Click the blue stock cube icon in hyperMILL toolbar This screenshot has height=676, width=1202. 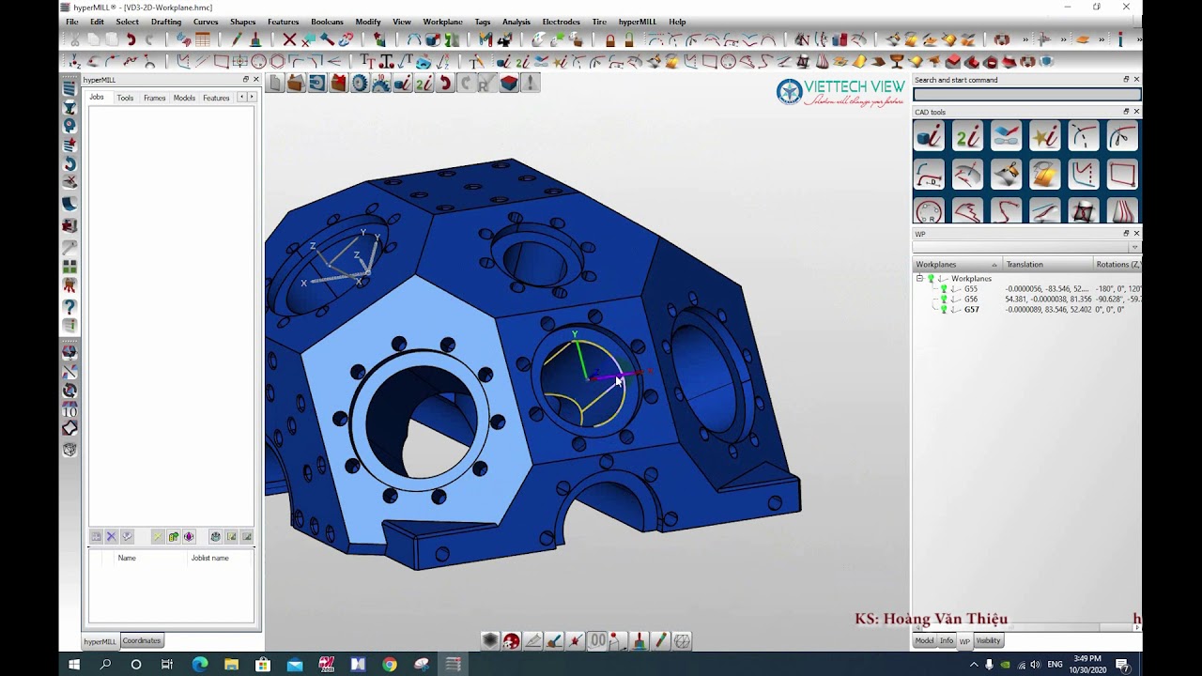(x=509, y=83)
